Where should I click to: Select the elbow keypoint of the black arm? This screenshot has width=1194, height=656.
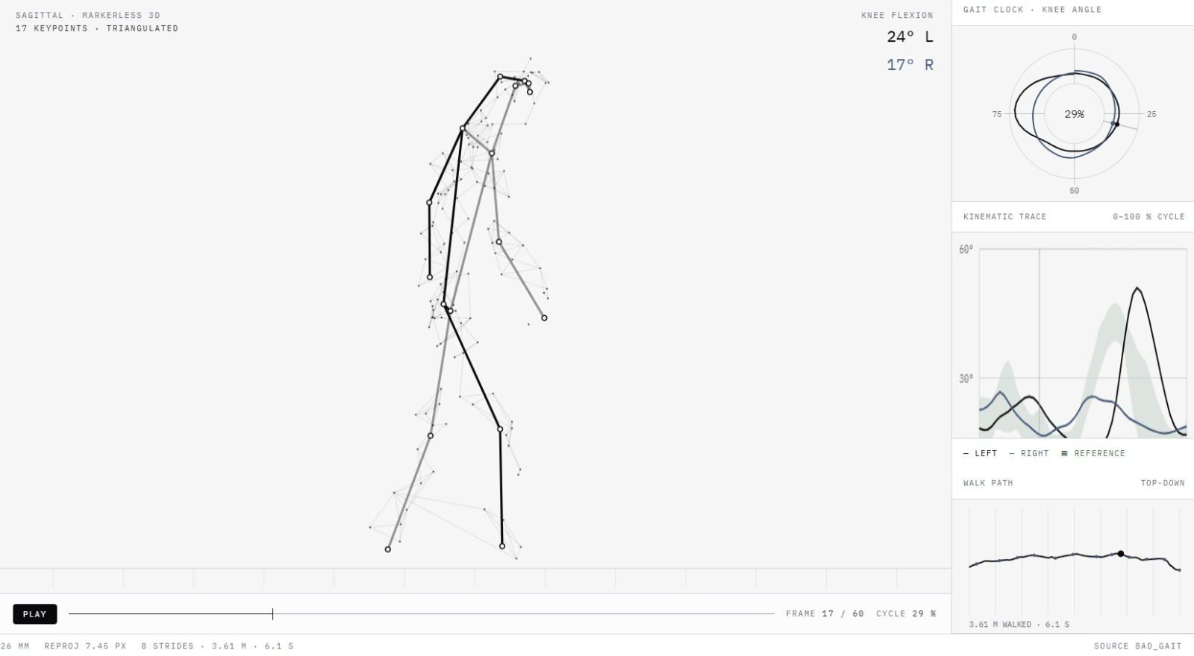coord(429,202)
